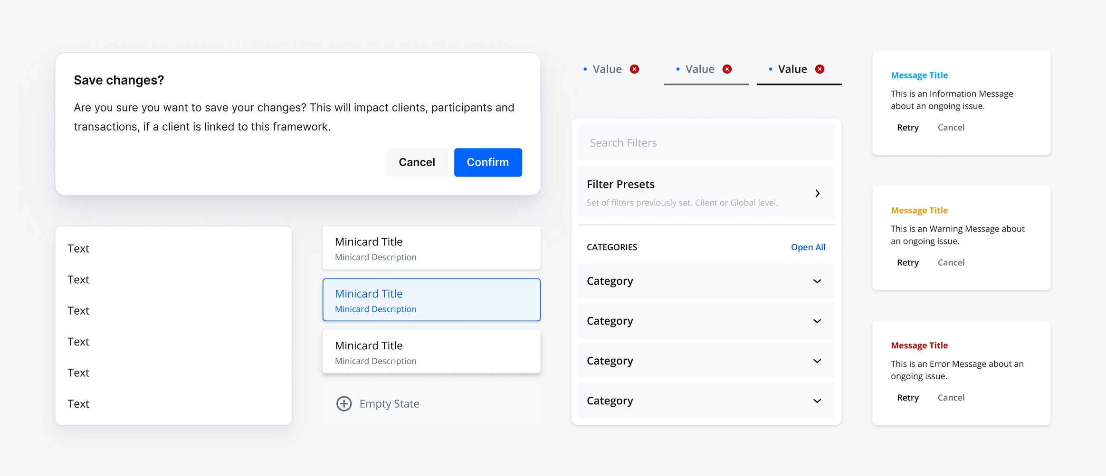Expand the third Category row chevron
This screenshot has width=1106, height=476.
(x=817, y=361)
